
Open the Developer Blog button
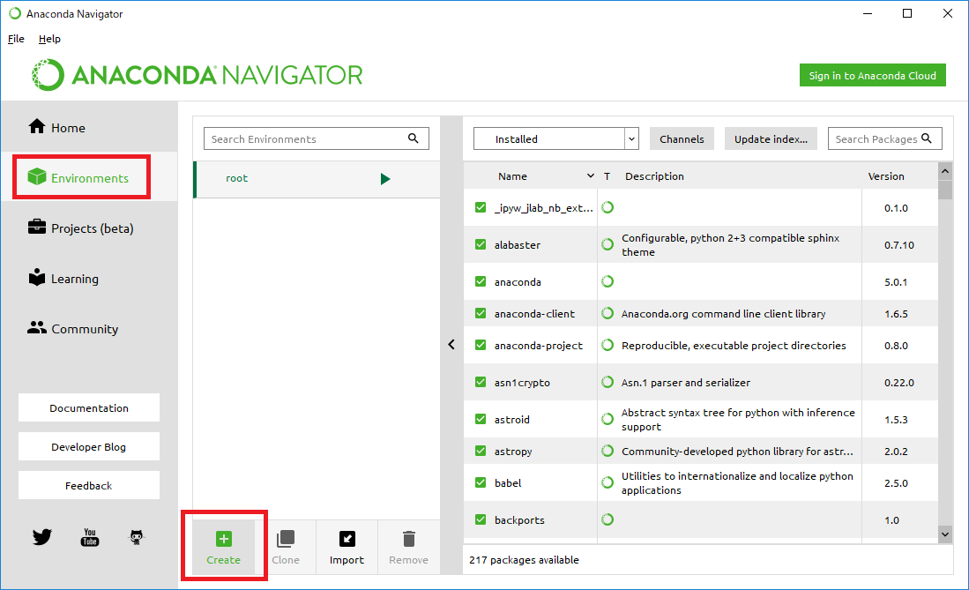tap(89, 446)
